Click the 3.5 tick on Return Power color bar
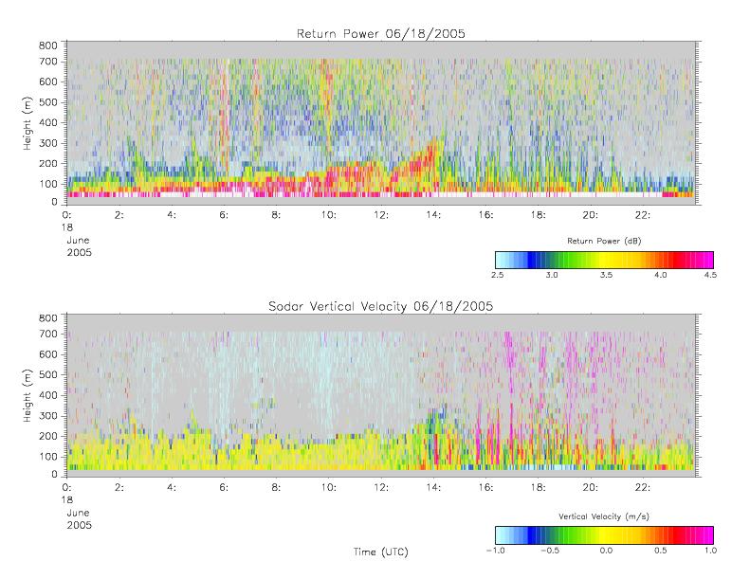Screen dimensions: 750x579 (606, 275)
